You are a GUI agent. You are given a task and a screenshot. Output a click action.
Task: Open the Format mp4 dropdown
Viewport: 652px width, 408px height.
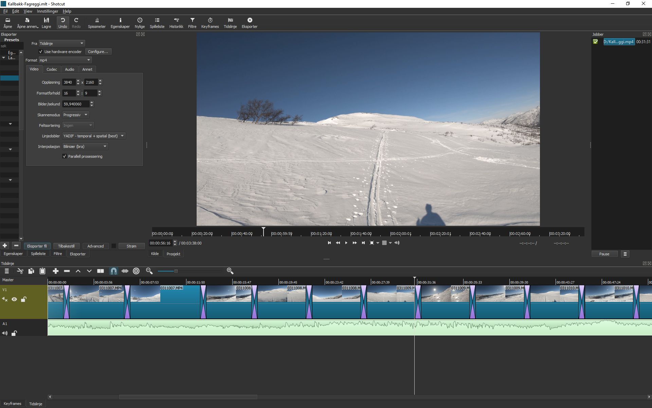click(x=65, y=60)
